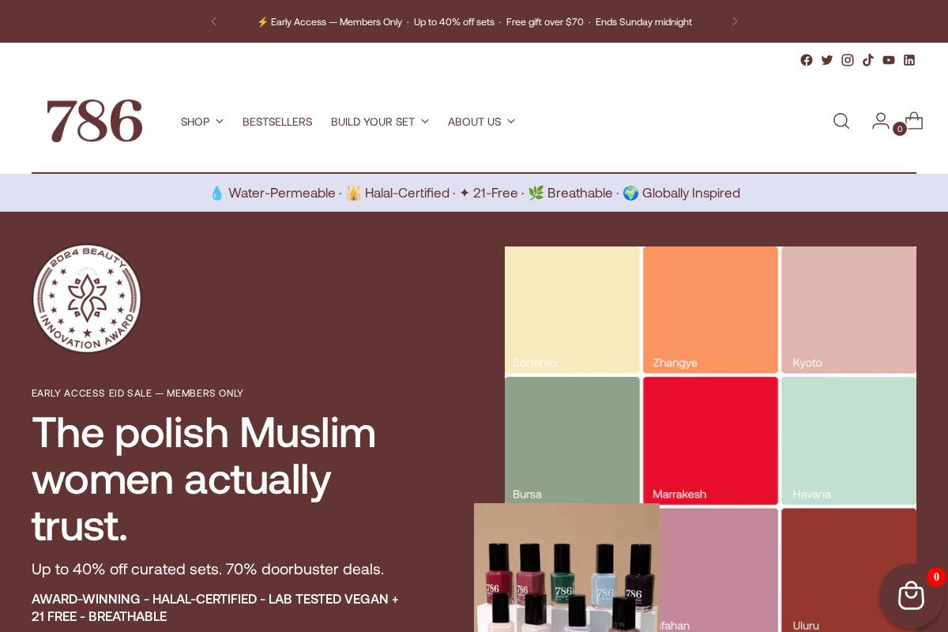Open the LinkedIn social icon
The height and width of the screenshot is (632, 948).
point(909,60)
